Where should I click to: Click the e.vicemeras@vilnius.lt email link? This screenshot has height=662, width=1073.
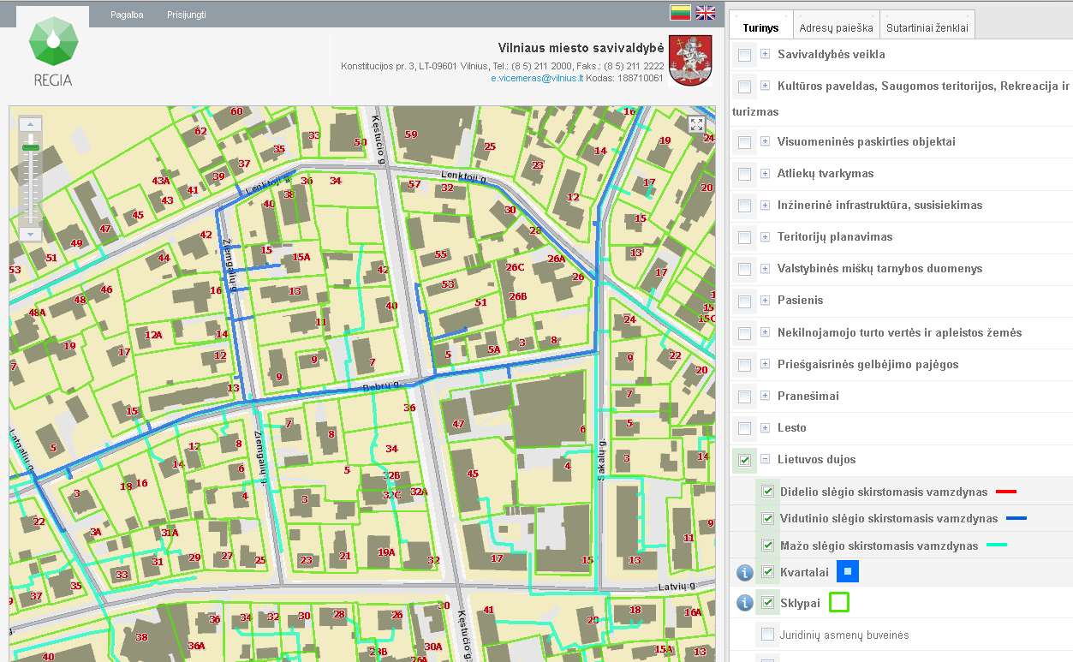tap(536, 78)
